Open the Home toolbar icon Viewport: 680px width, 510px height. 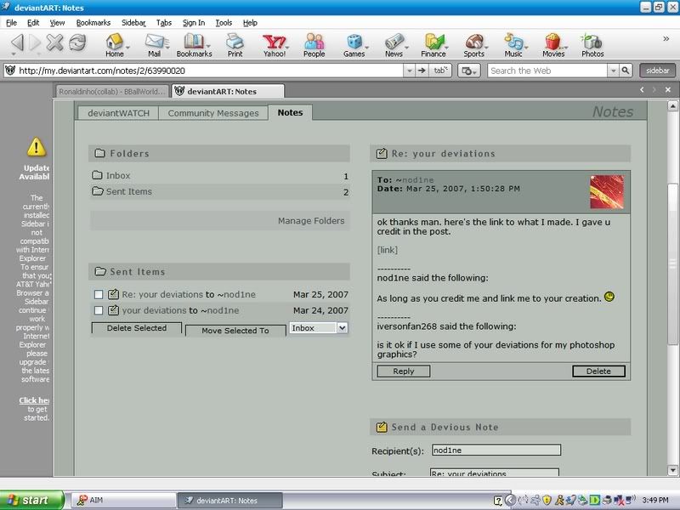point(115,45)
